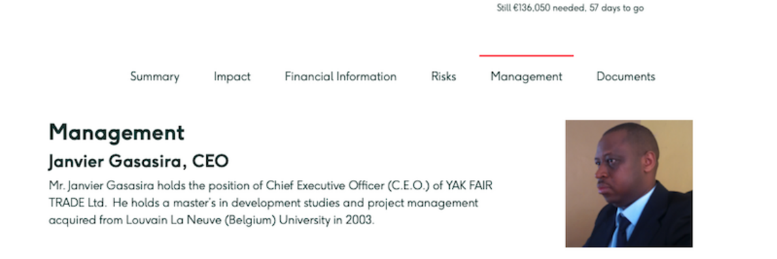Click 'YAK FAIR' company name in bio
The height and width of the screenshot is (259, 777).
pos(470,185)
